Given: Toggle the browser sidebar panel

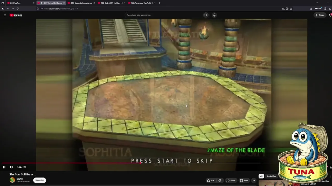Looking at the screenshot, I should (3, 9).
